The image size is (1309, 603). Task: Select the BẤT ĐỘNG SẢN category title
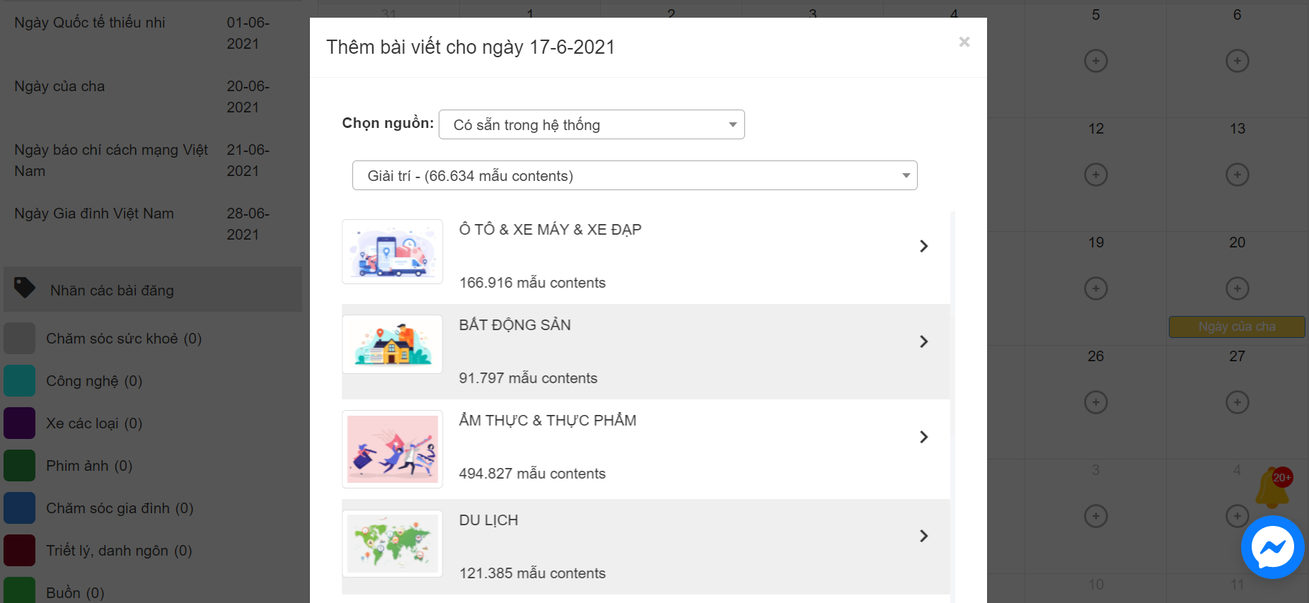click(x=514, y=325)
